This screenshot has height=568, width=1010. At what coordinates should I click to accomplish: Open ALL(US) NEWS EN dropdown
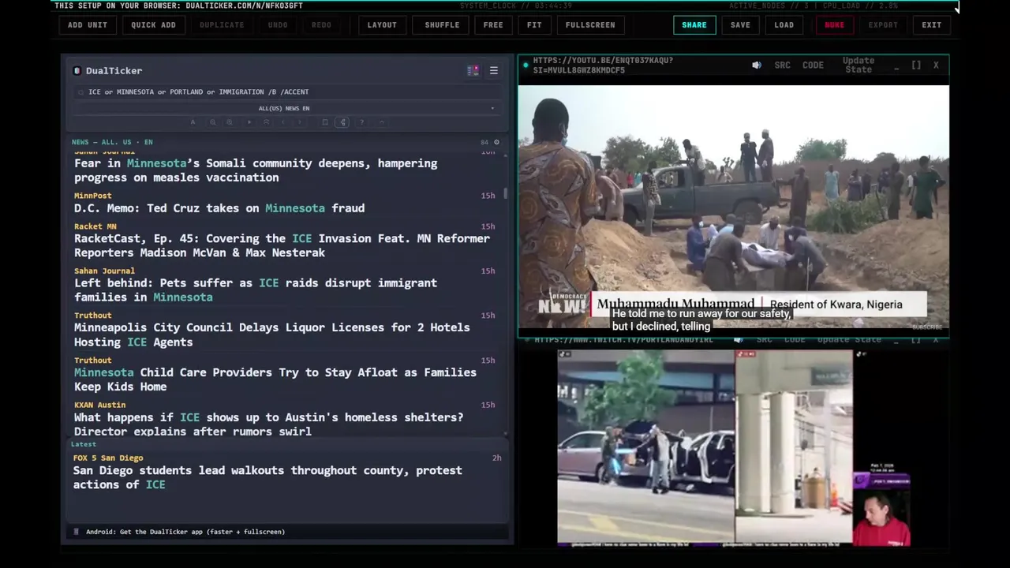point(286,108)
